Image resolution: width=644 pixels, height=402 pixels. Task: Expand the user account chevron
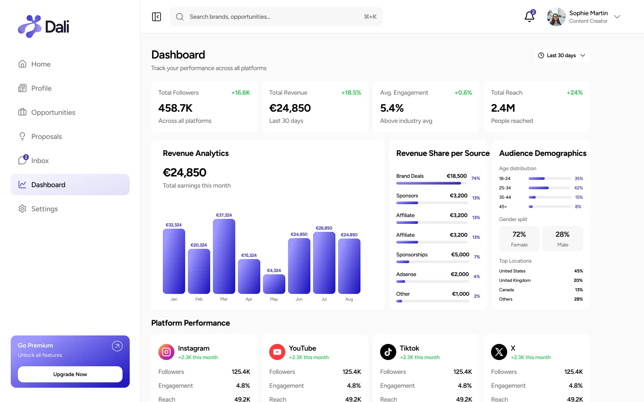(x=617, y=17)
